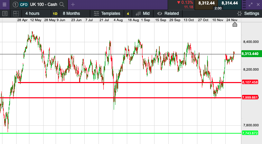Image resolution: width=262 pixels, height=144 pixels.
Task: Click the spread value 2.00
Action: coord(218,8)
